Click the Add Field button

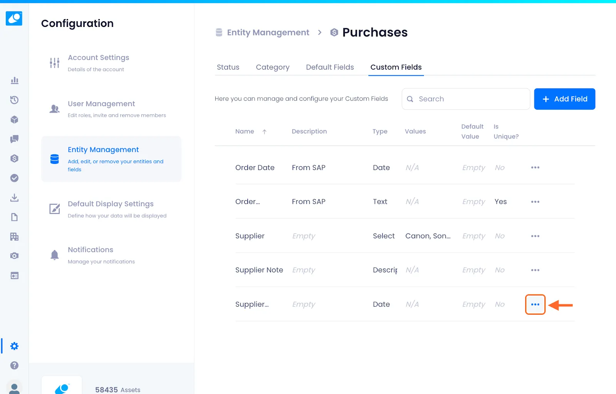tap(564, 99)
